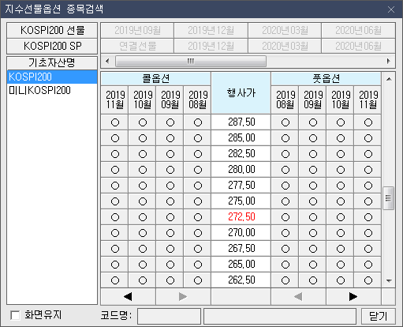Click vertical scrollbar down arrow
Image resolution: width=403 pixels, height=327 pixels.
(389, 281)
